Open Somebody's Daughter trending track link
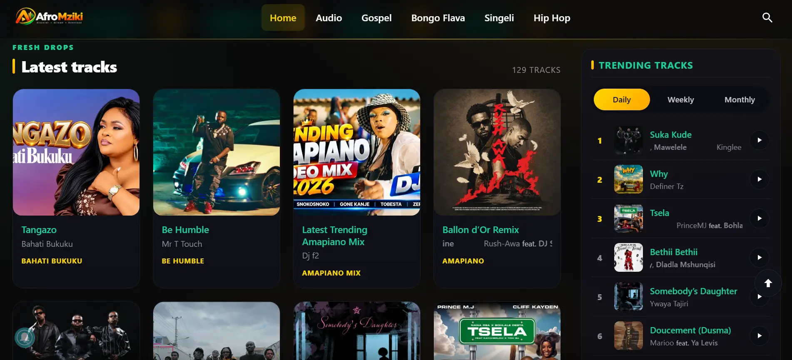Viewport: 792px width, 360px height. click(693, 291)
